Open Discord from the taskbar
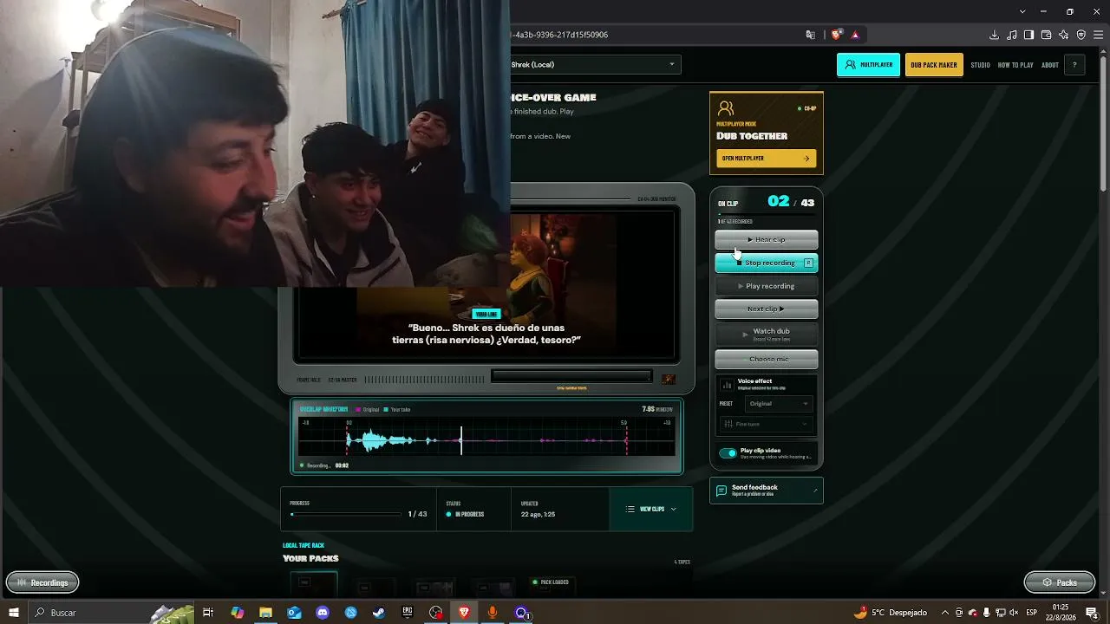The image size is (1110, 624). [x=323, y=613]
